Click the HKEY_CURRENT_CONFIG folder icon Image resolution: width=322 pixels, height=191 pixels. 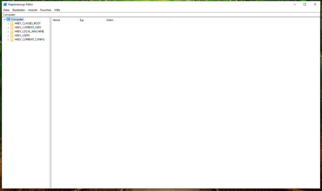point(12,39)
